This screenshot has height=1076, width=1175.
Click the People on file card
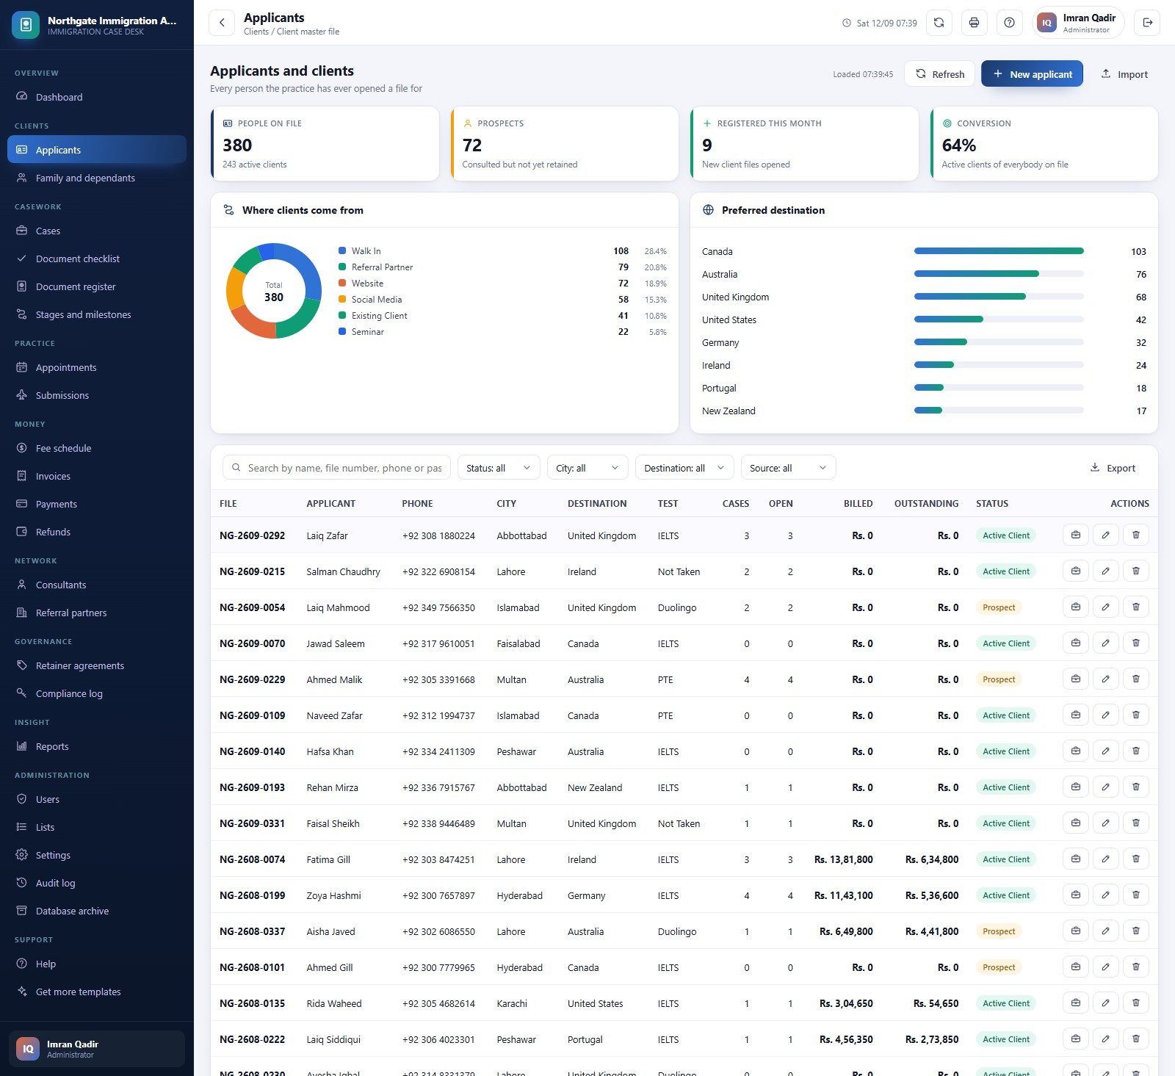coord(325,144)
